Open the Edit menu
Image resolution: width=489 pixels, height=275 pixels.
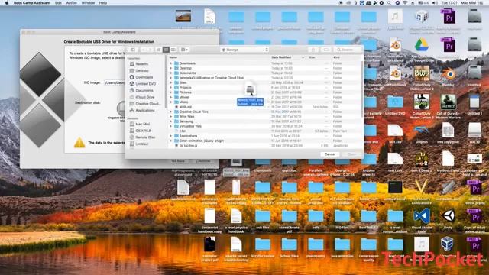[58, 3]
